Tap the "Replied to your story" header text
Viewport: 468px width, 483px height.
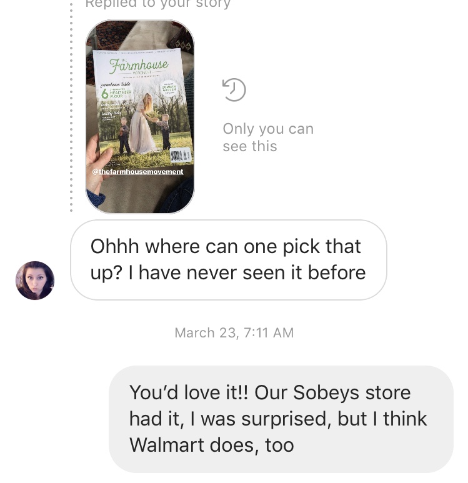point(157,4)
